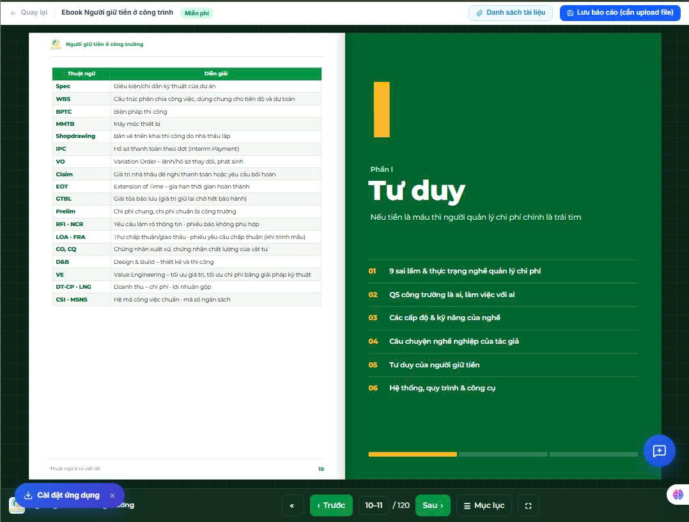Click Ebook Người giữ tiền ở công trình title

coord(118,12)
